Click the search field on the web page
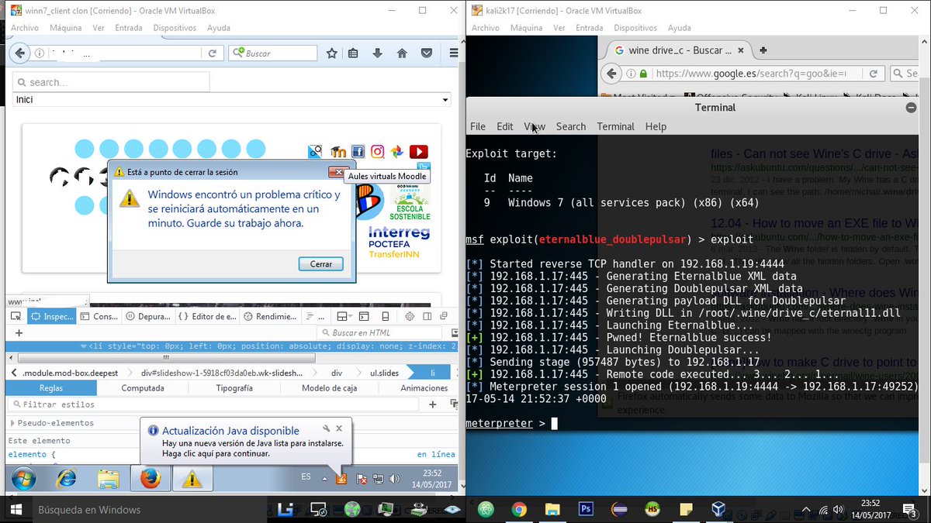Screen dimensions: 931x523 [x=111, y=82]
